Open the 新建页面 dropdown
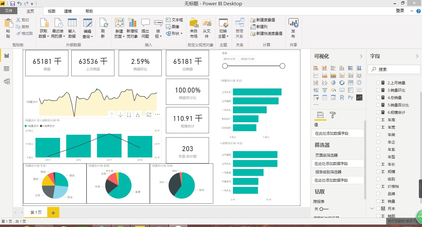The image size is (422, 227). click(x=119, y=28)
